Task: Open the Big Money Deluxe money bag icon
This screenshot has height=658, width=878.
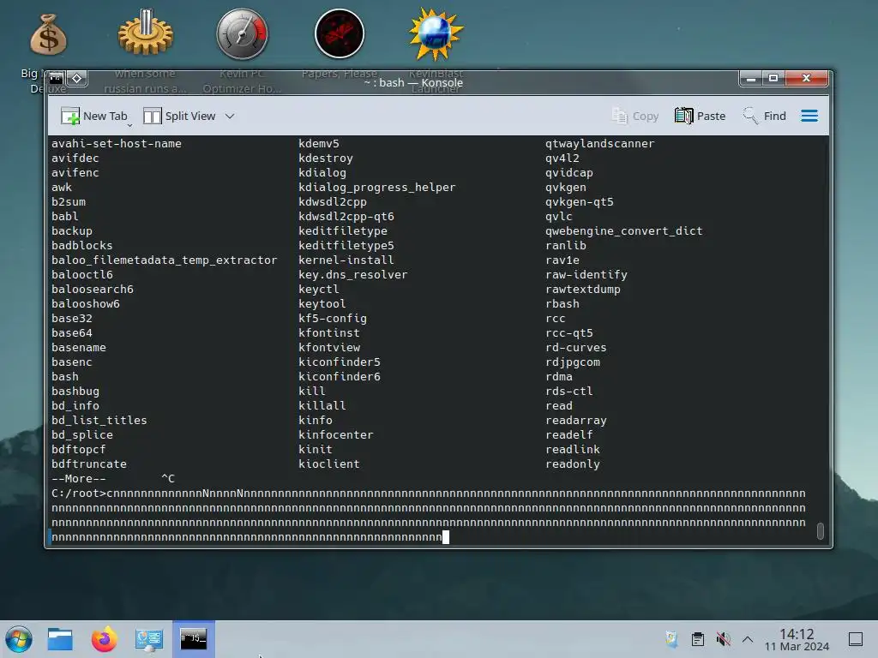Action: coord(48,34)
